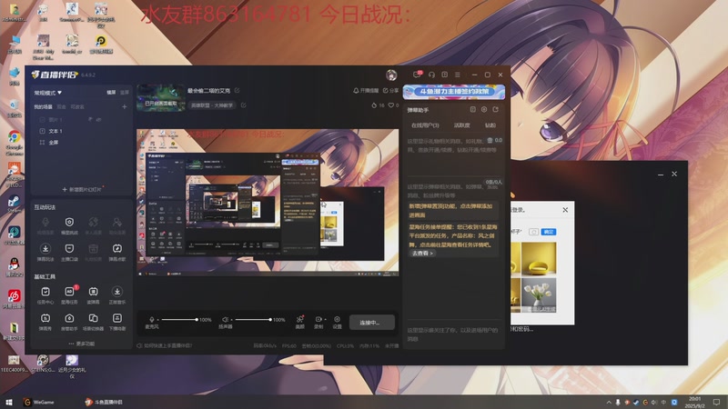Open the headset customer service icon

pos(431,75)
